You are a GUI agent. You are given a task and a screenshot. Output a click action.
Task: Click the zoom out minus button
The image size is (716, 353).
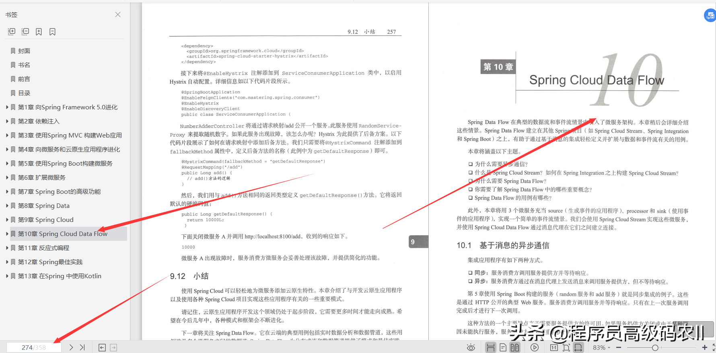[x=619, y=347]
